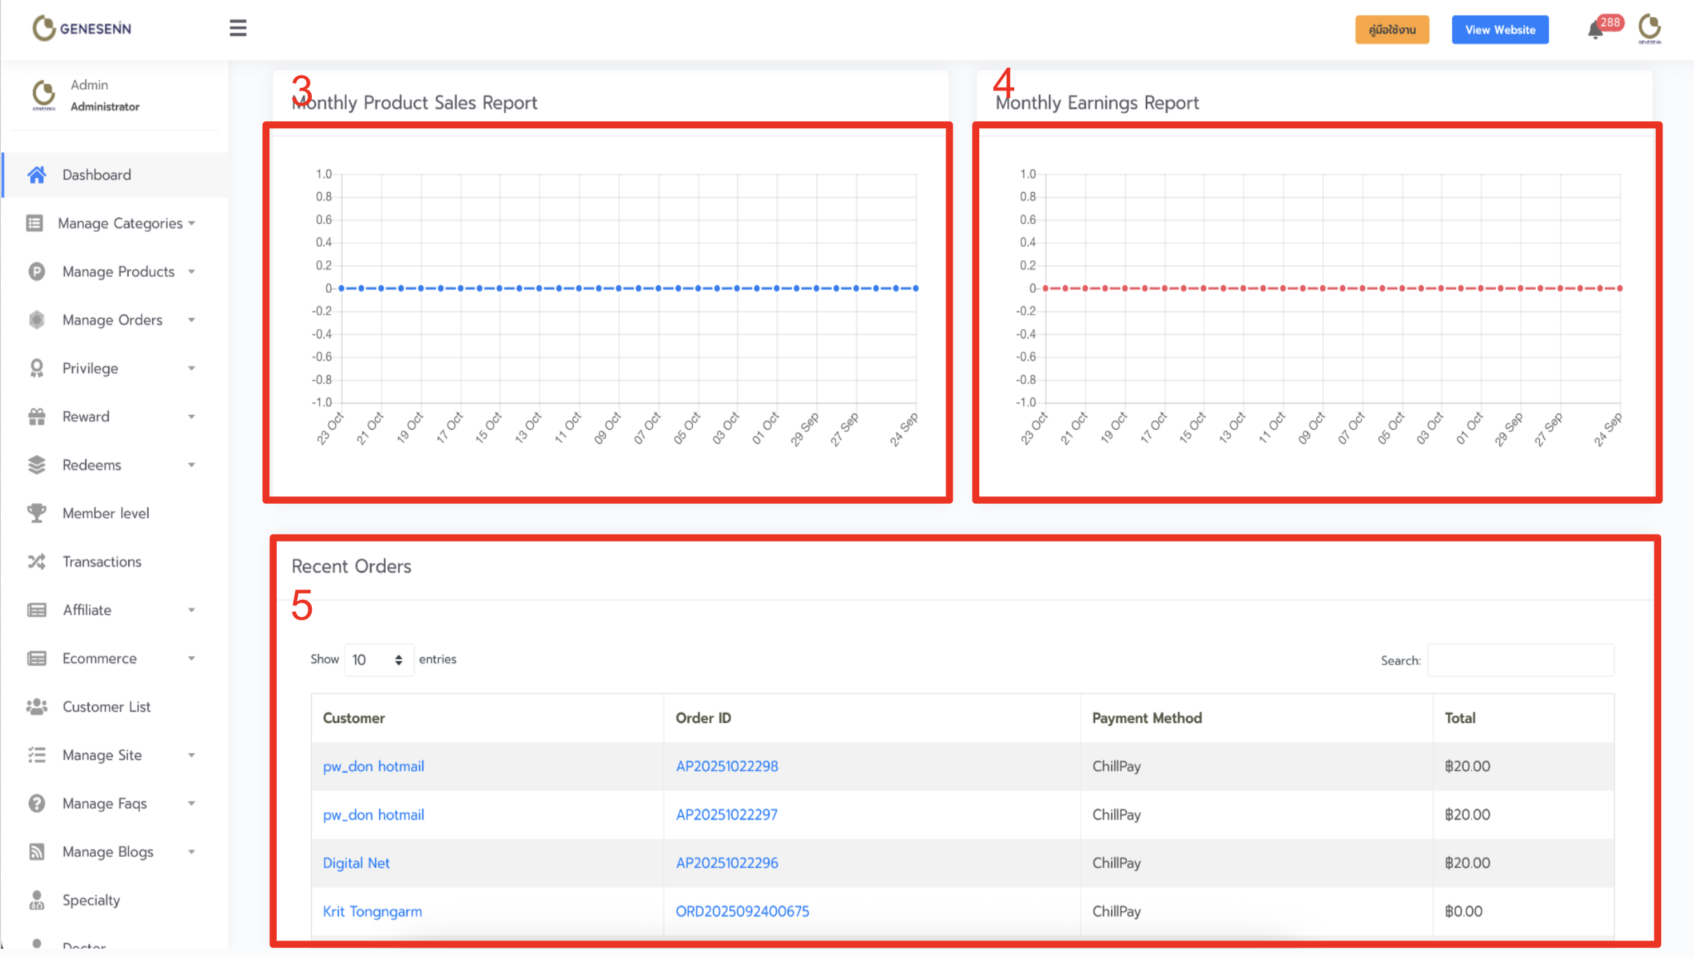
Task: Click the orange user manual button
Action: click(1392, 30)
